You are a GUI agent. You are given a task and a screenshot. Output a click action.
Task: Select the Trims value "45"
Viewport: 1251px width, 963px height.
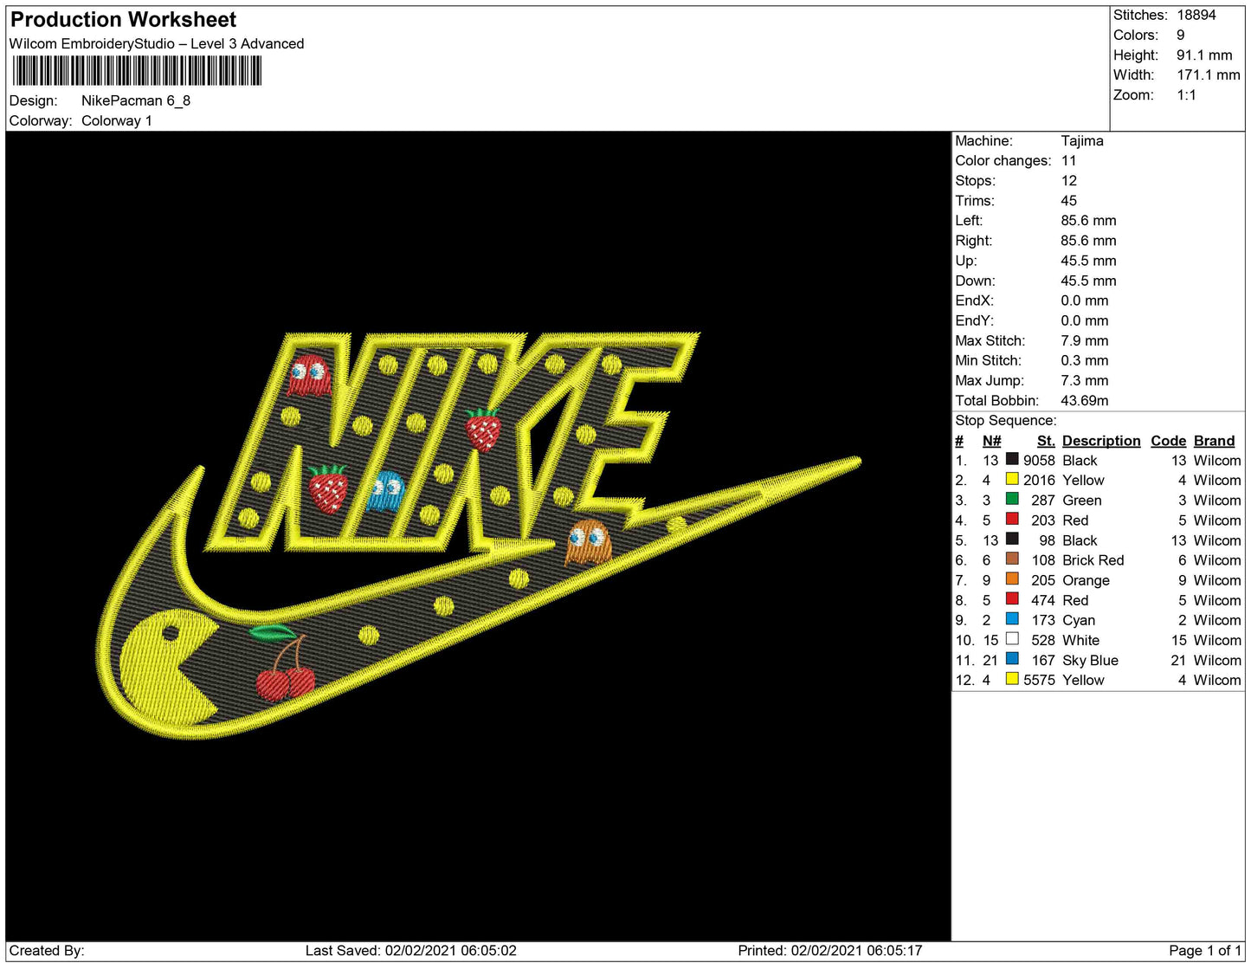point(1069,200)
